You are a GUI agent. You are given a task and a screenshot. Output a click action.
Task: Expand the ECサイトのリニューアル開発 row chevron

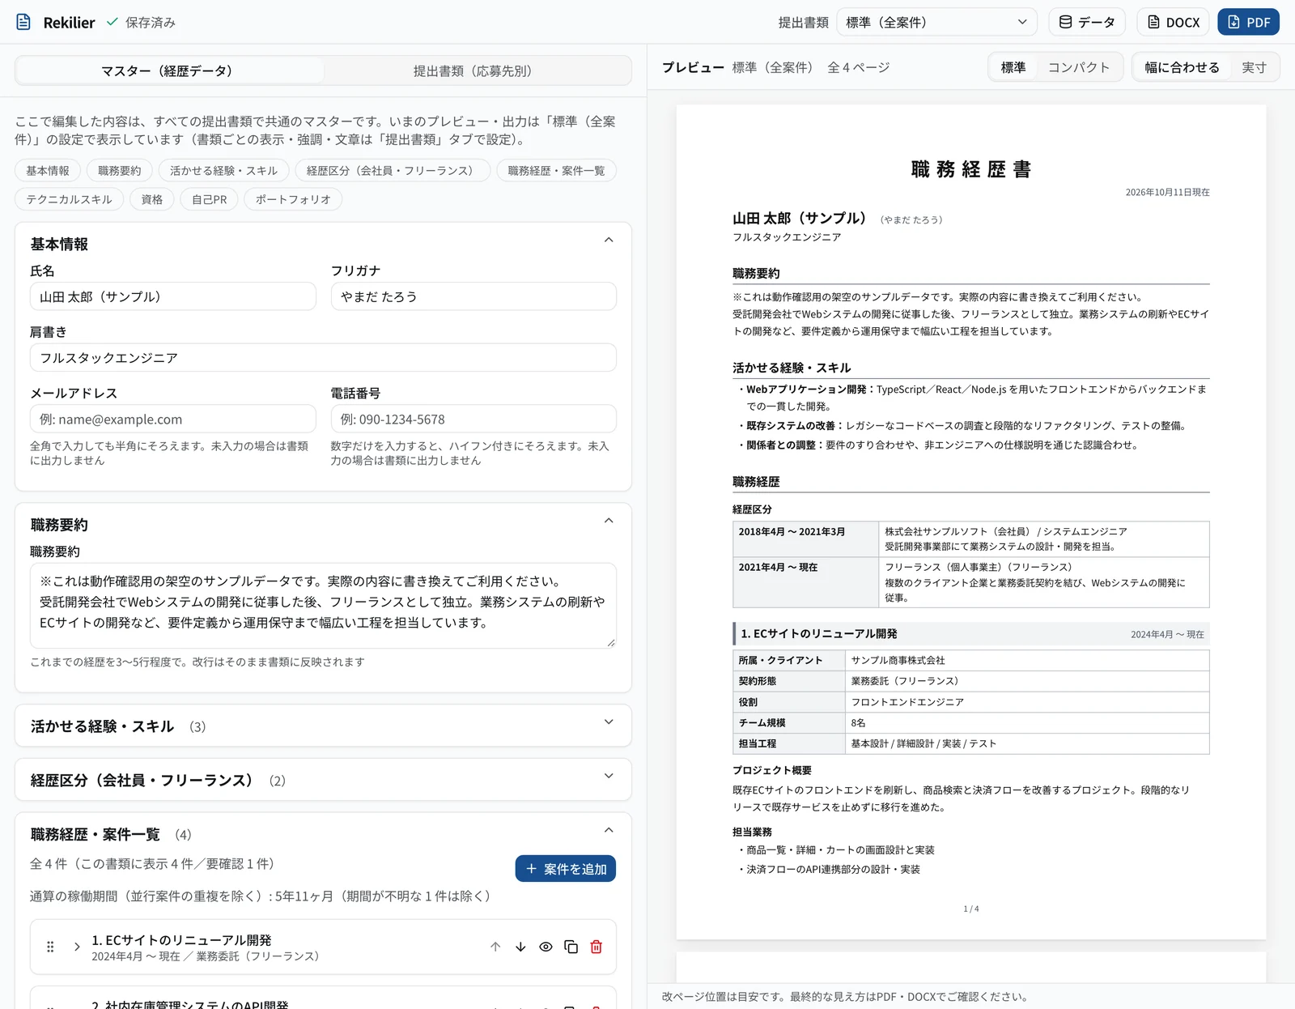(x=77, y=947)
